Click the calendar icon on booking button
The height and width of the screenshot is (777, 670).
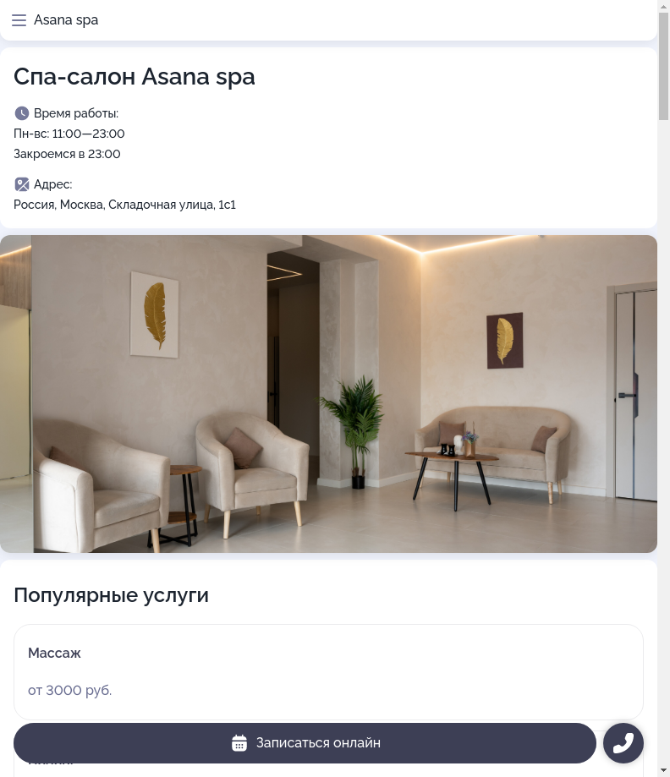[x=239, y=743]
